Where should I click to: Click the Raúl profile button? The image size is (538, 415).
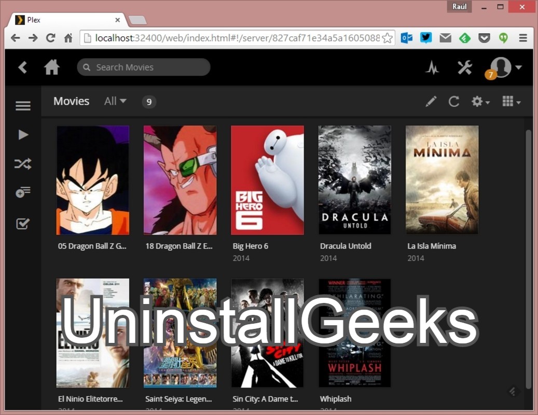(460, 7)
